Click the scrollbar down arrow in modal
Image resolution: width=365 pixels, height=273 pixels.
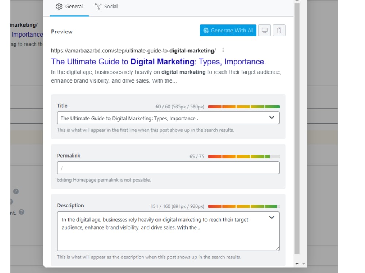tap(297, 264)
